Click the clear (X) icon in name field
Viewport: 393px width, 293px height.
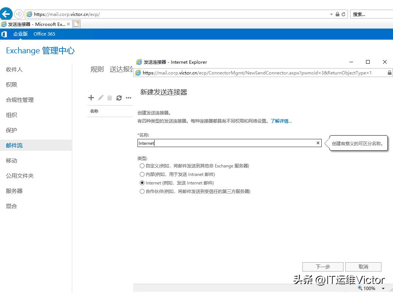tap(318, 143)
